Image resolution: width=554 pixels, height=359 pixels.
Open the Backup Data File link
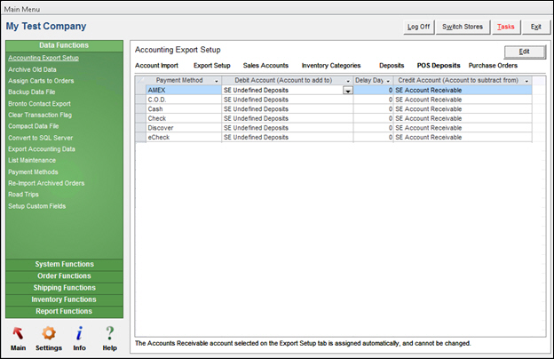pos(32,92)
